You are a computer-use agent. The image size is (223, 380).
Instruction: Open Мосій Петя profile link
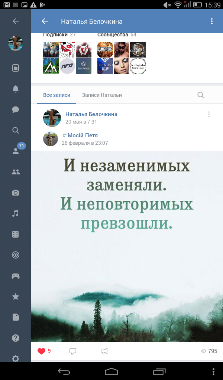[83, 135]
